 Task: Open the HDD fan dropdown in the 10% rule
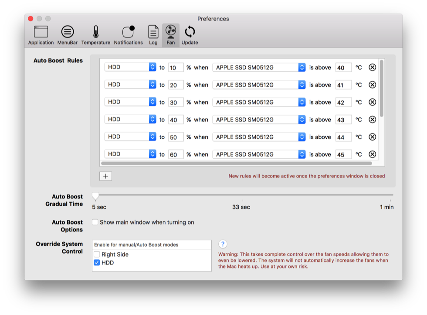(x=130, y=67)
